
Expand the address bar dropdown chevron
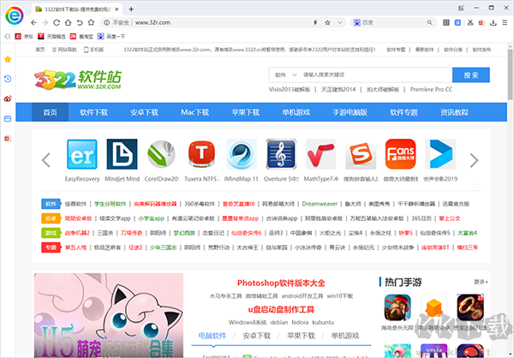[340, 22]
